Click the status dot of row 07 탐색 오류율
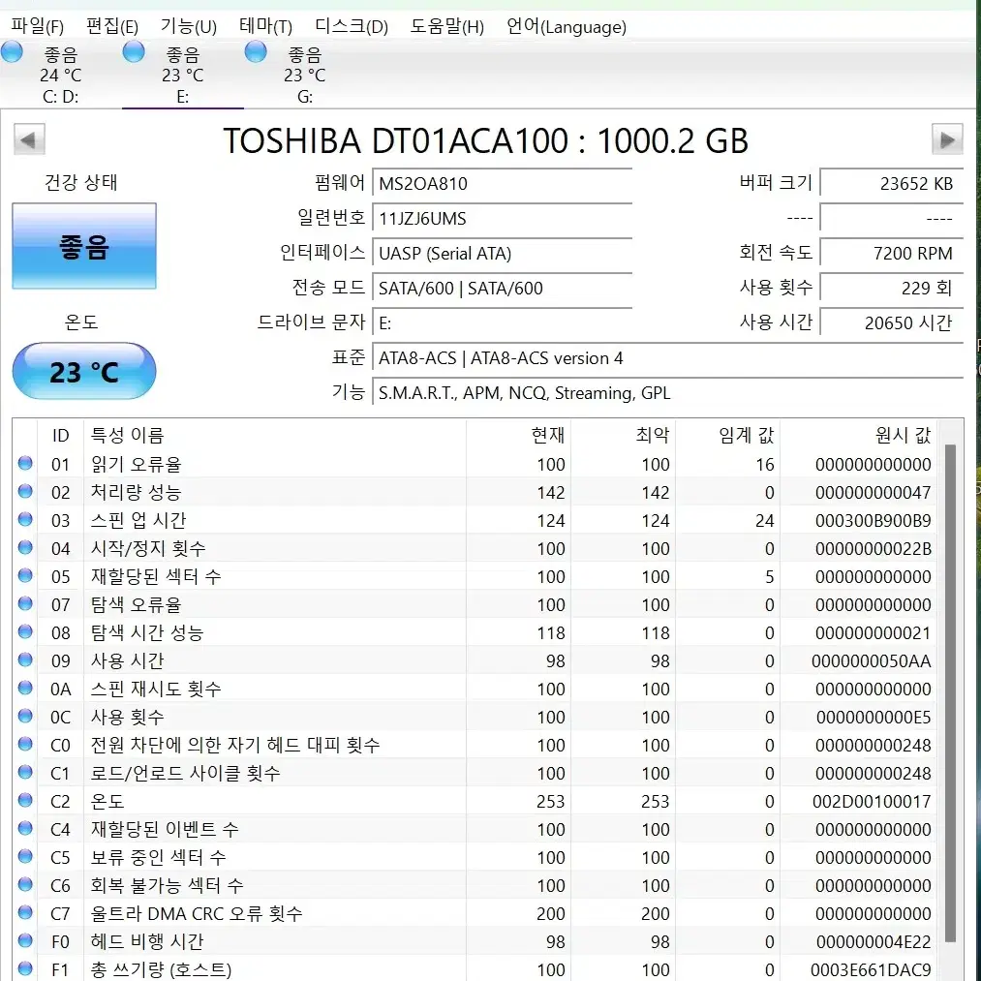Viewport: 981px width, 981px height. (x=25, y=603)
